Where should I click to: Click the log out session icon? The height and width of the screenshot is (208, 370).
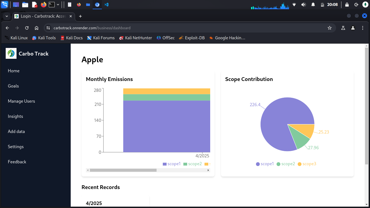pos(356,5)
